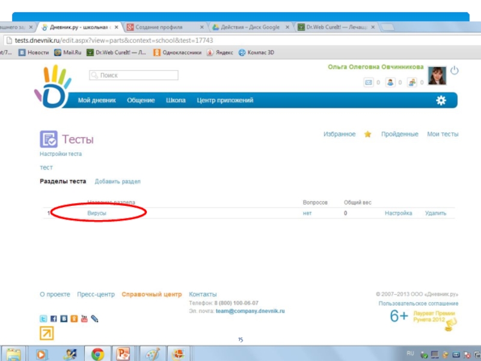Open the Odnoklassniki footer icon

tap(74, 319)
